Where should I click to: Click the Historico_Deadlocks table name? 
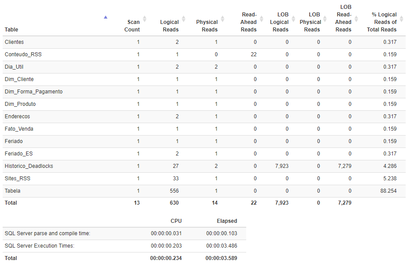(29, 166)
